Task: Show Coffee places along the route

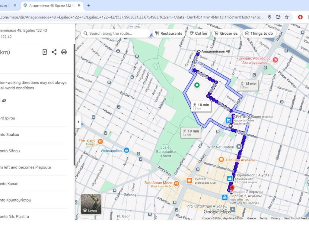Action: (198, 34)
